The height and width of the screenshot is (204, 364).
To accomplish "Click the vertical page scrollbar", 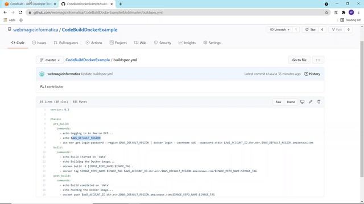I will [362, 109].
